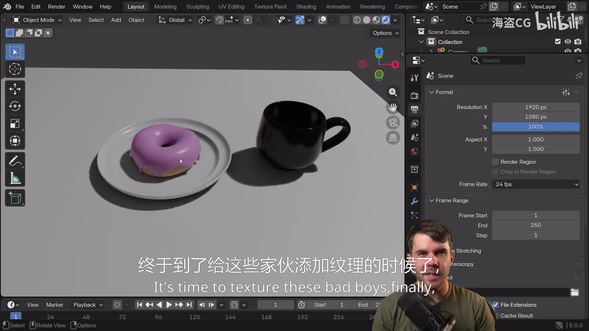The image size is (589, 331).
Task: Click the Blender logo menu icon
Action: tap(7, 6)
